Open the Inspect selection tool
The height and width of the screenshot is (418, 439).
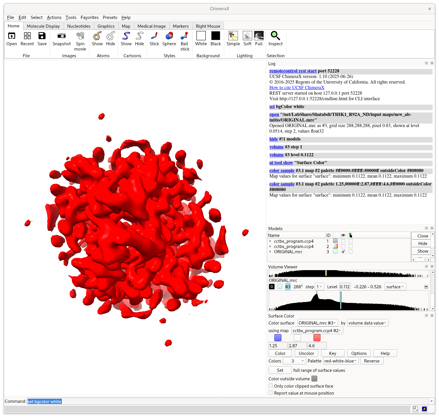point(275,36)
